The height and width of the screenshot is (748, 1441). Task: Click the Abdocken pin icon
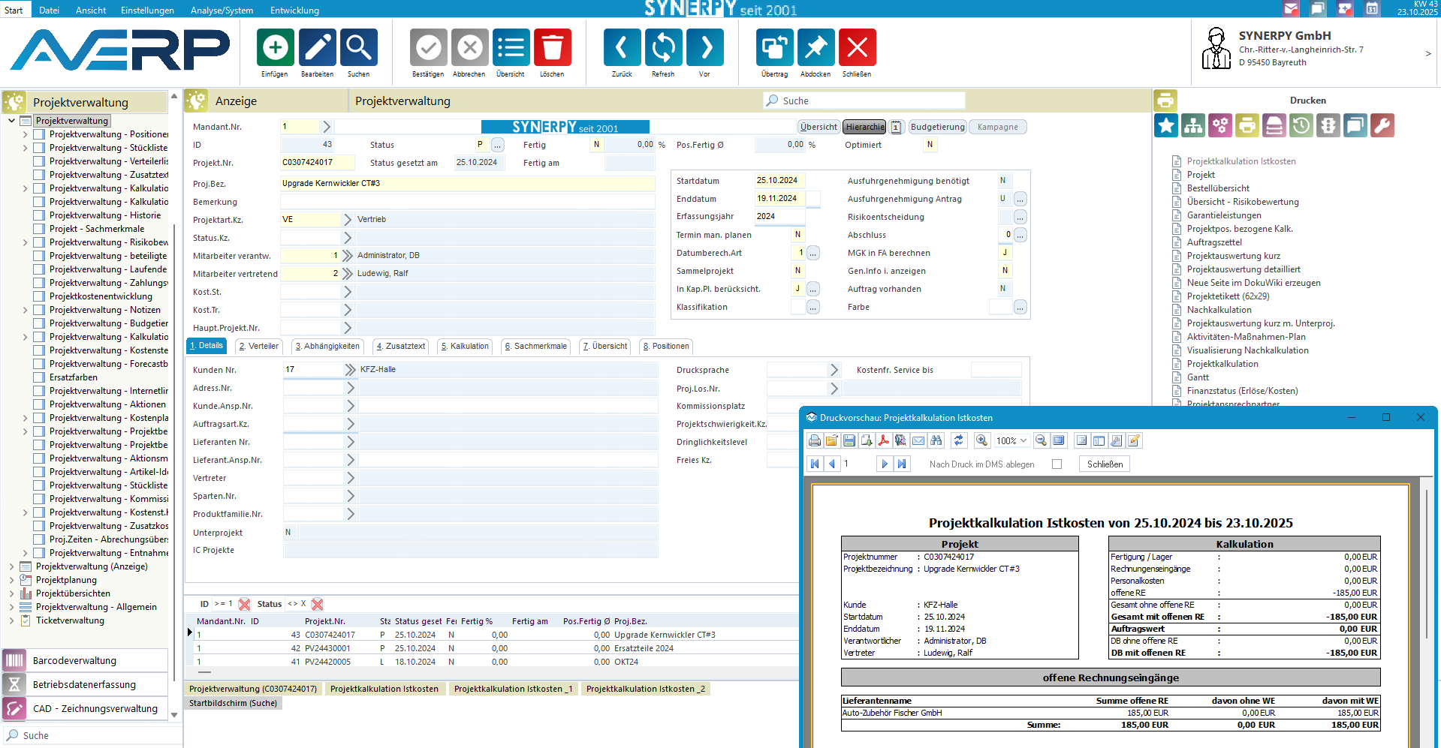(x=815, y=48)
